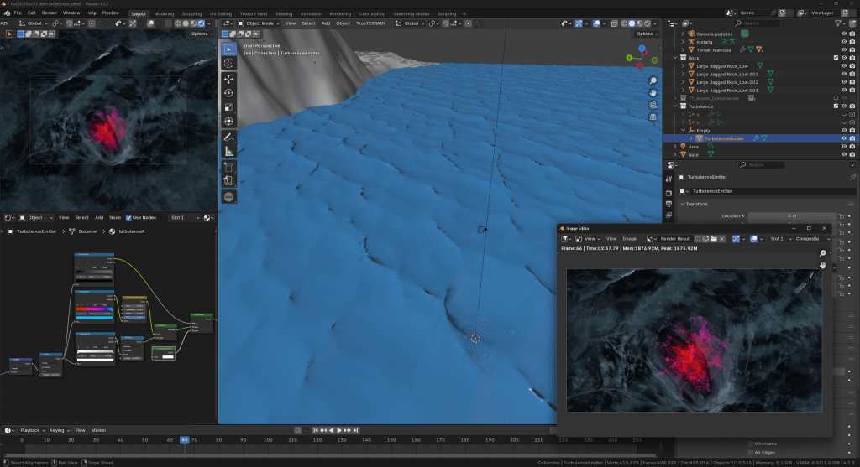Hide TurbulenceEmitter with its eye icon
Viewport: 860px width, 467px height.
[843, 138]
